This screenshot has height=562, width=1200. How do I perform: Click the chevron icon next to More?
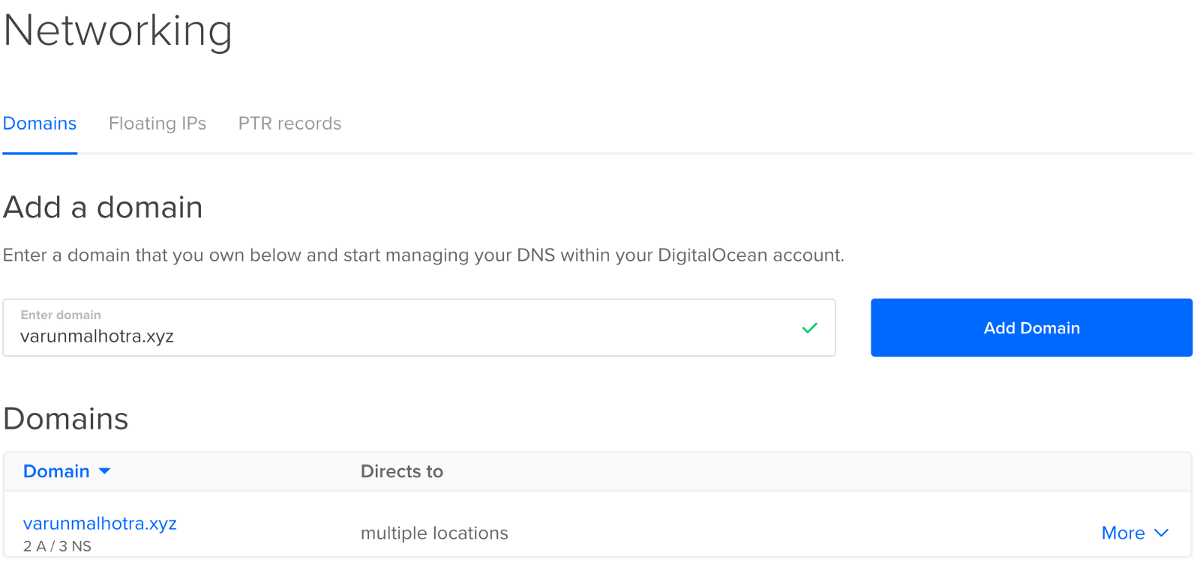point(1162,533)
